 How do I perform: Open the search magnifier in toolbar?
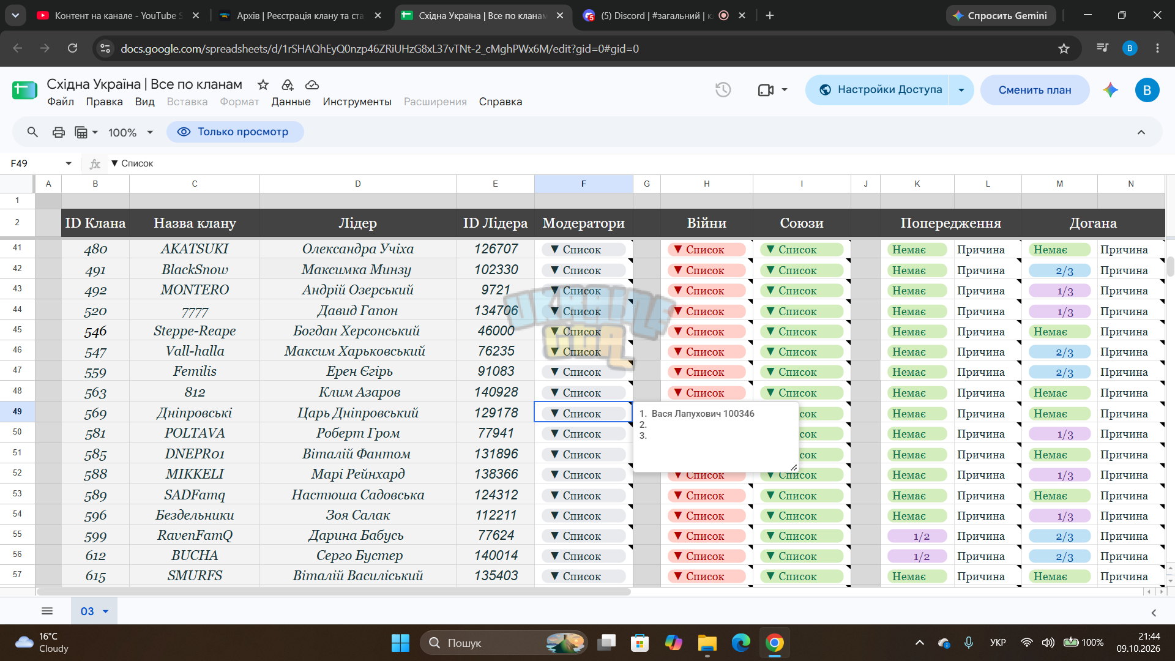coord(32,132)
